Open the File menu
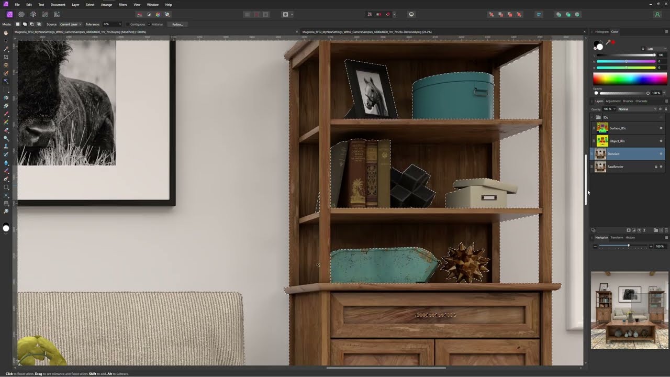The height and width of the screenshot is (377, 670). click(17, 5)
